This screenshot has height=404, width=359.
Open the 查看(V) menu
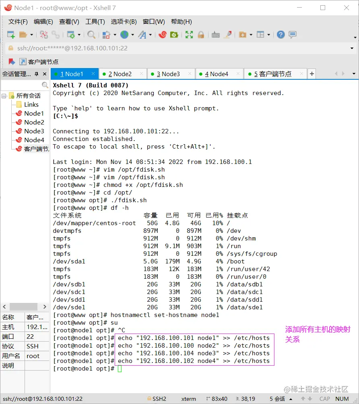pyautogui.click(x=69, y=22)
